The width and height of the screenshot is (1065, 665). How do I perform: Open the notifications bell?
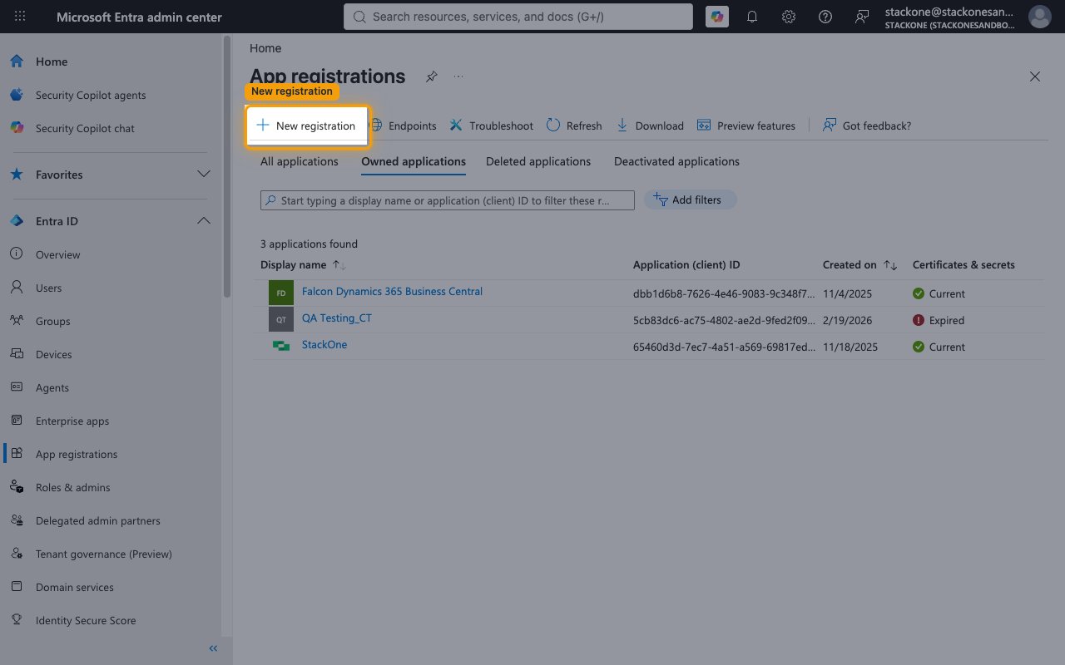coord(752,17)
